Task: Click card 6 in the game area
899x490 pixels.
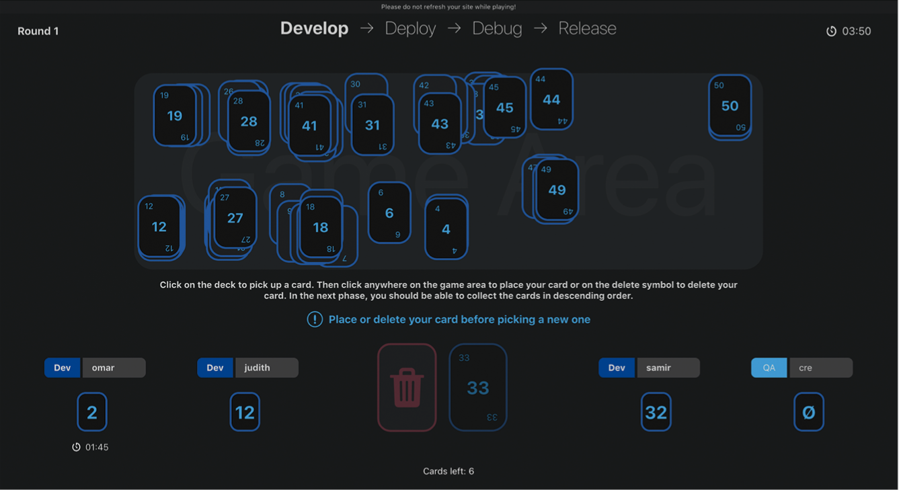Action: pyautogui.click(x=389, y=212)
